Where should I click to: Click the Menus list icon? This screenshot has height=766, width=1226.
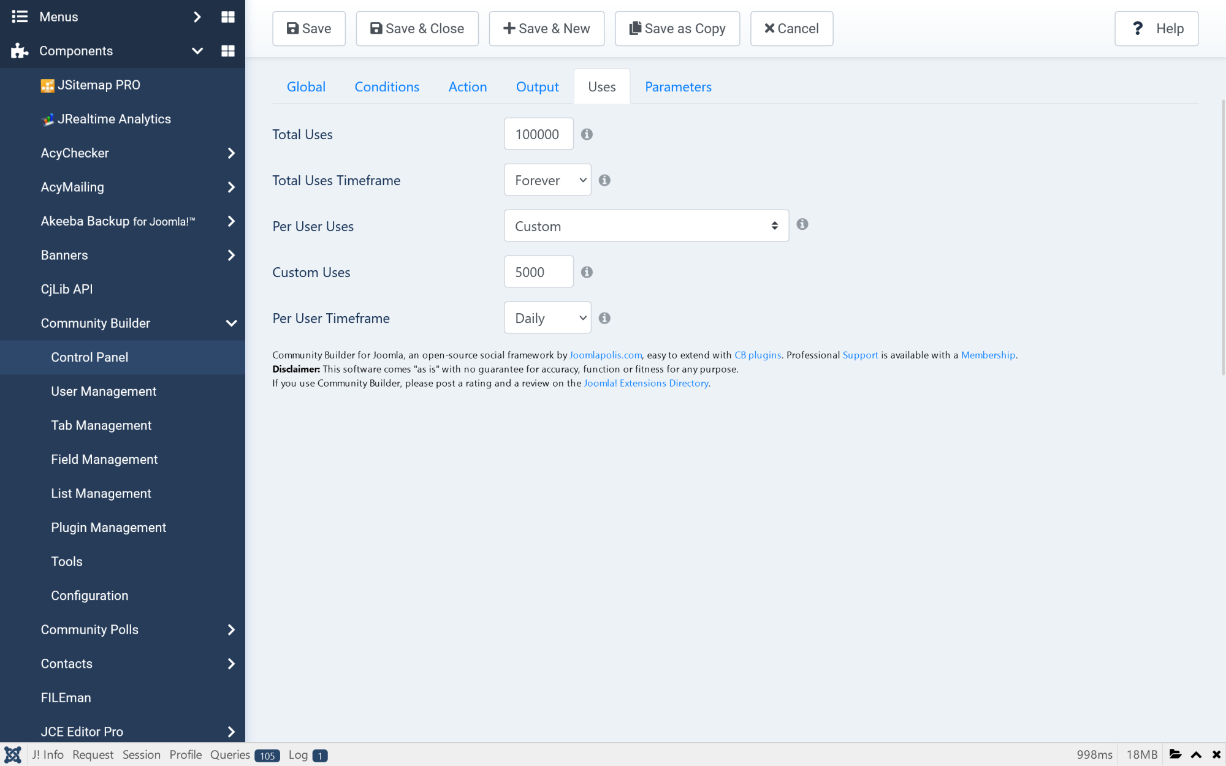coord(20,17)
